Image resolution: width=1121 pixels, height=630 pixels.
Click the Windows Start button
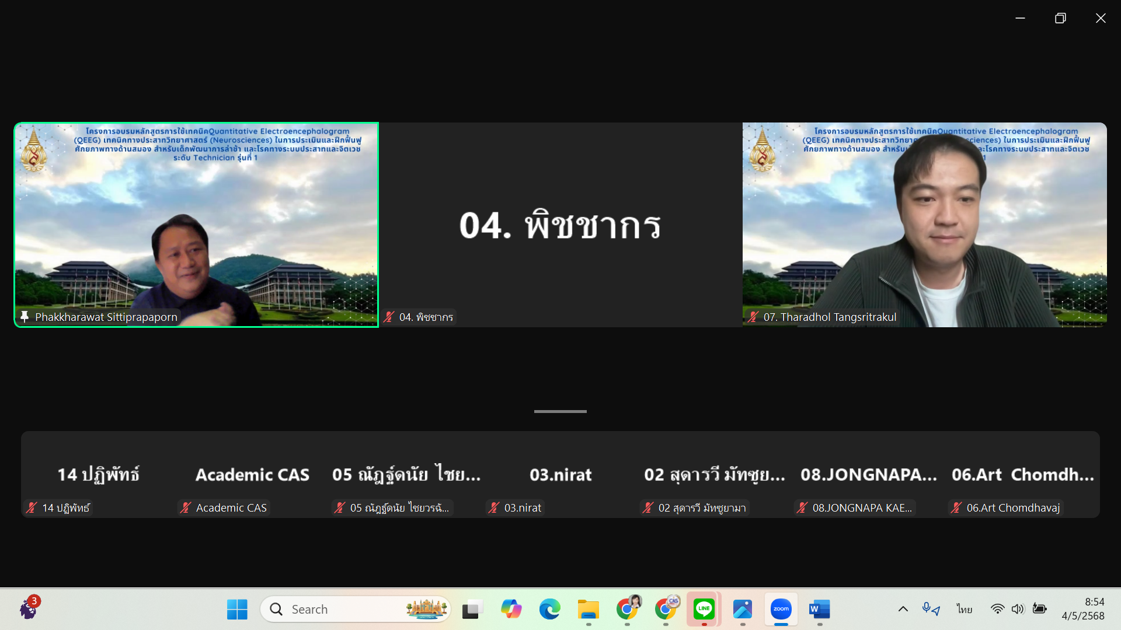pyautogui.click(x=237, y=609)
